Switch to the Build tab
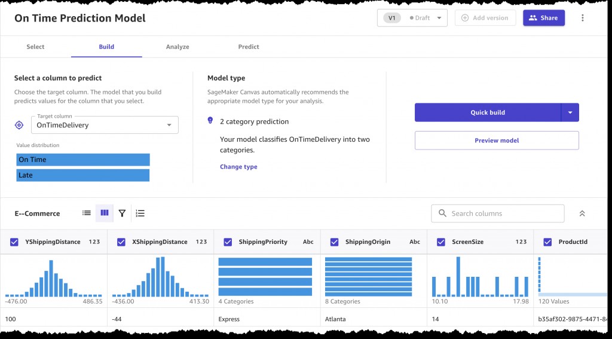Screen dimensions: 612x339 (x=106, y=47)
